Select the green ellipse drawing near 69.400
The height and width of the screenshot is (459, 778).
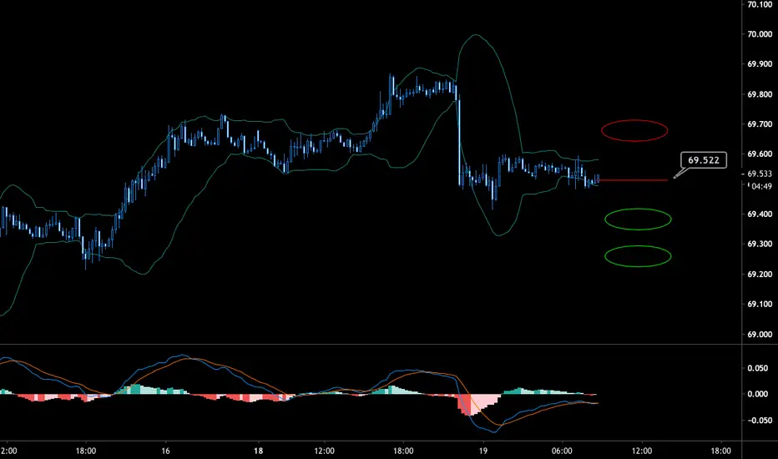tap(638, 219)
